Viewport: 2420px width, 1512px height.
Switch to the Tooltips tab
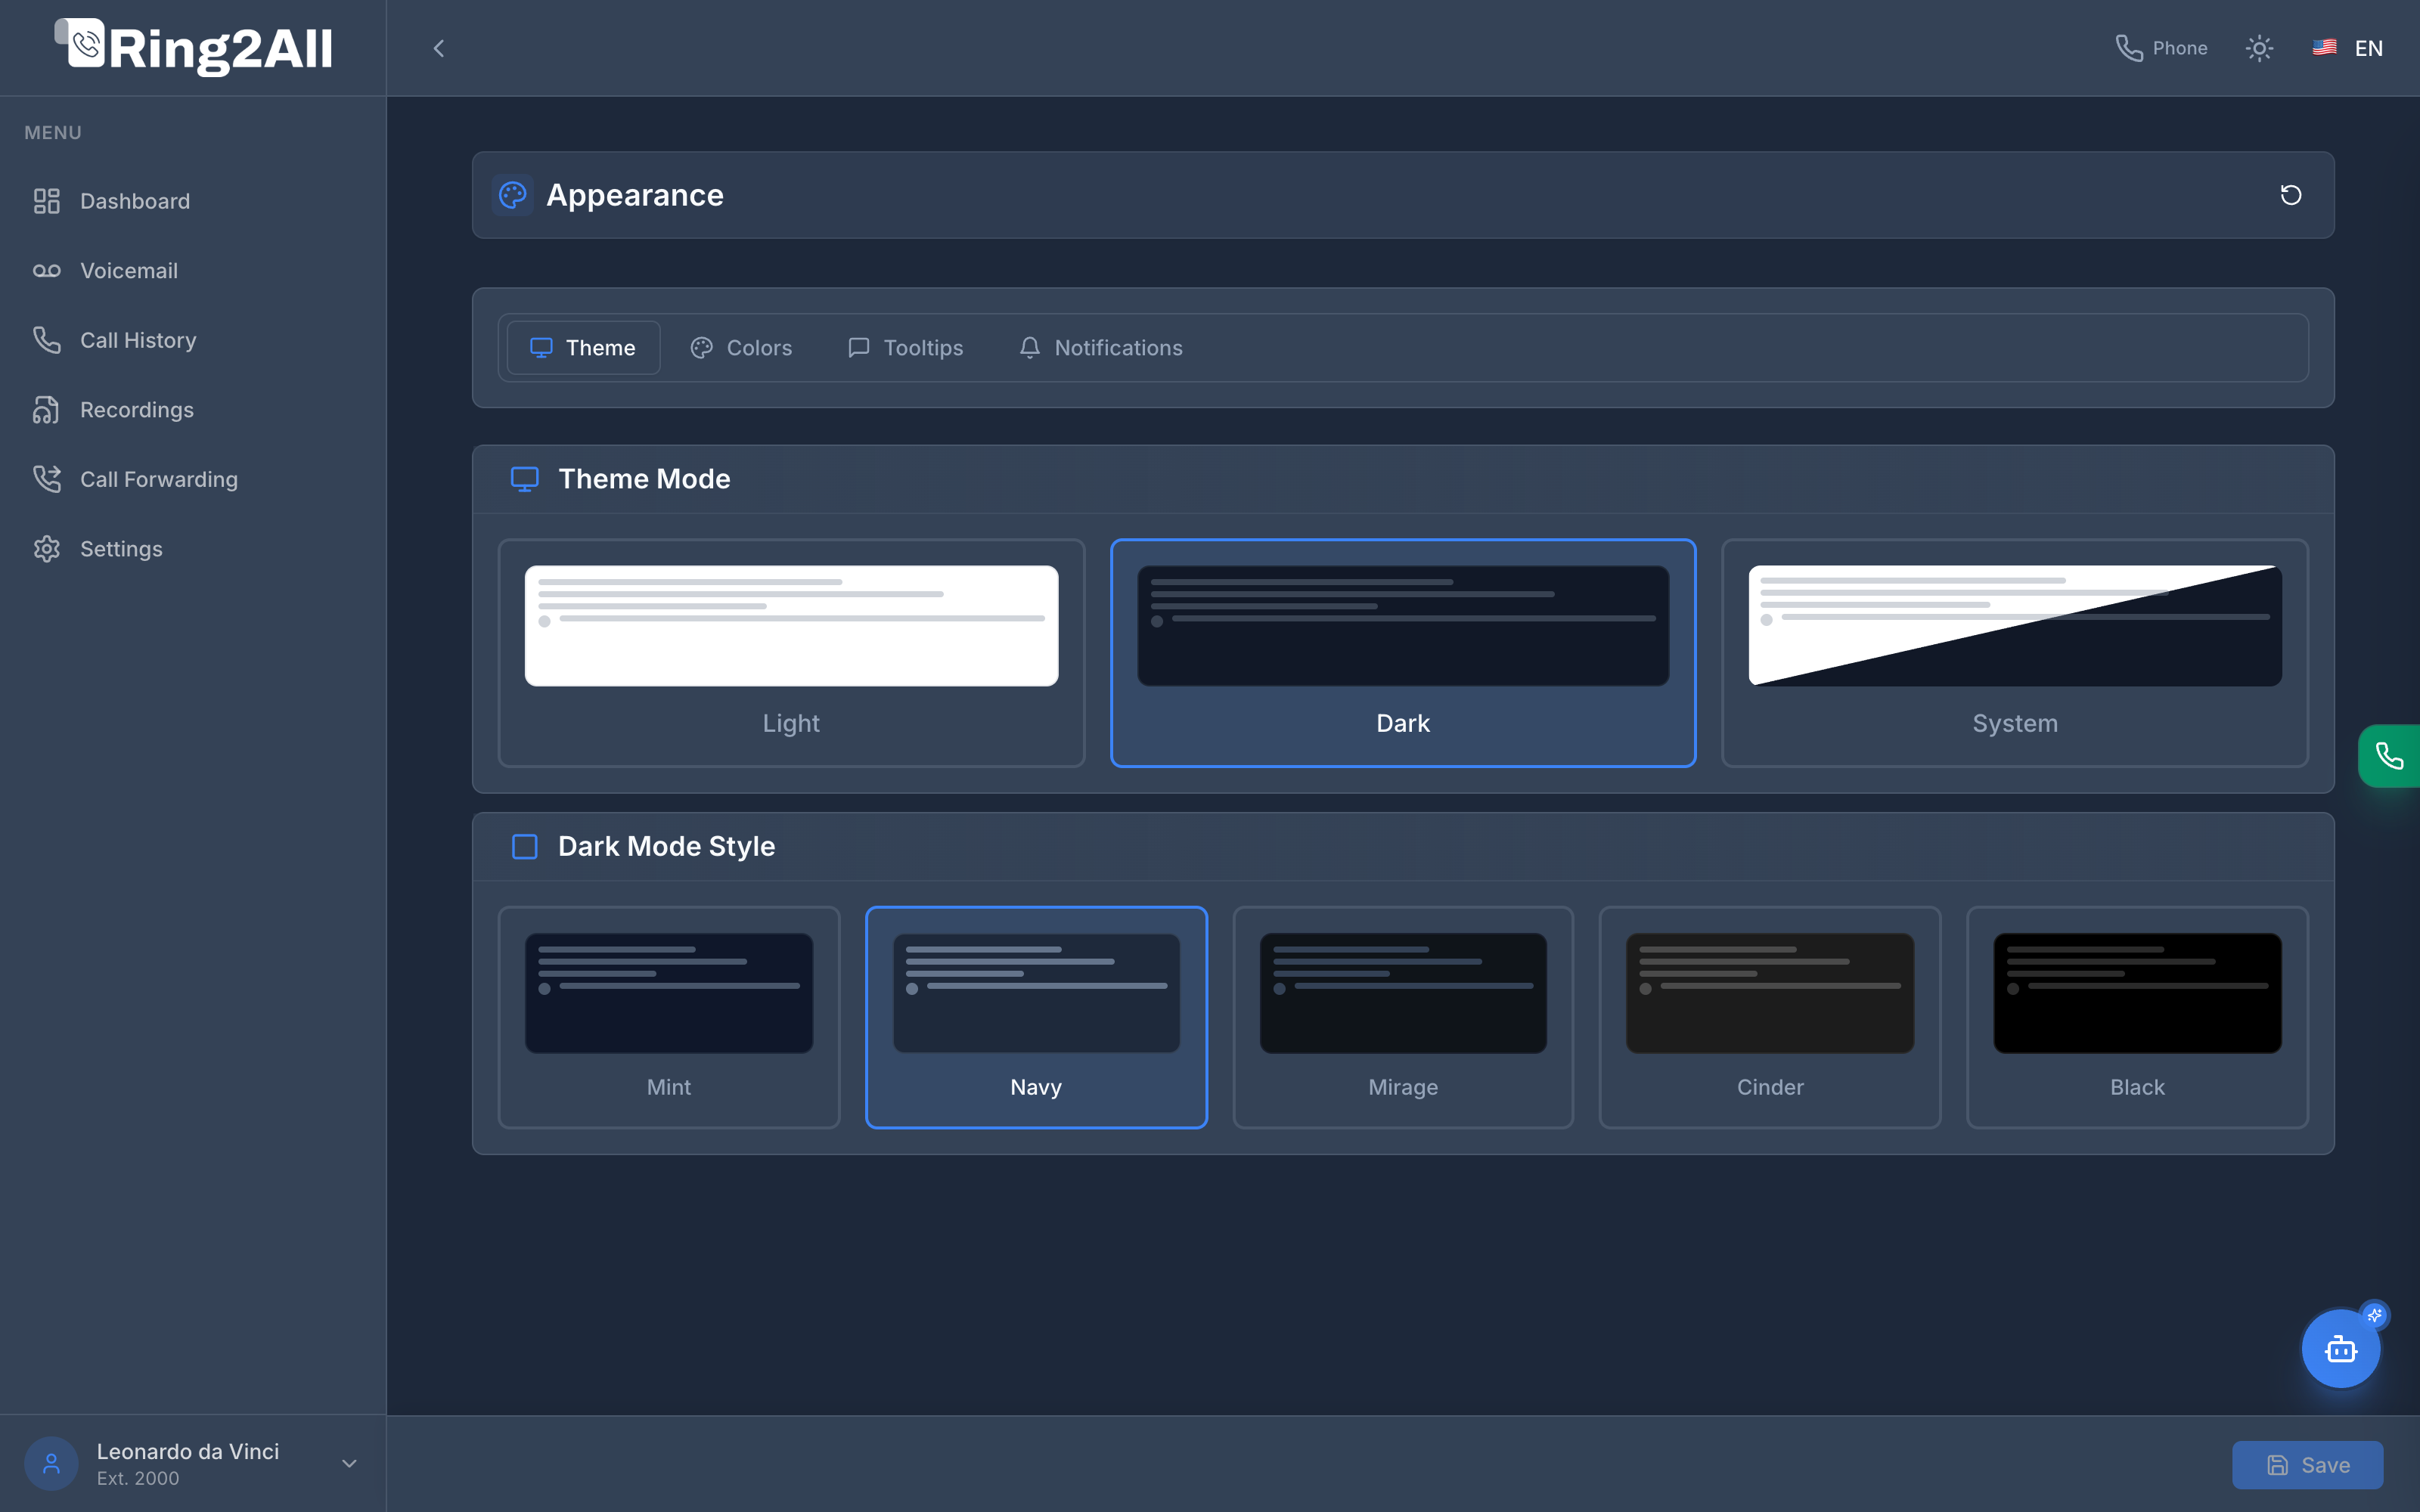[x=905, y=348]
